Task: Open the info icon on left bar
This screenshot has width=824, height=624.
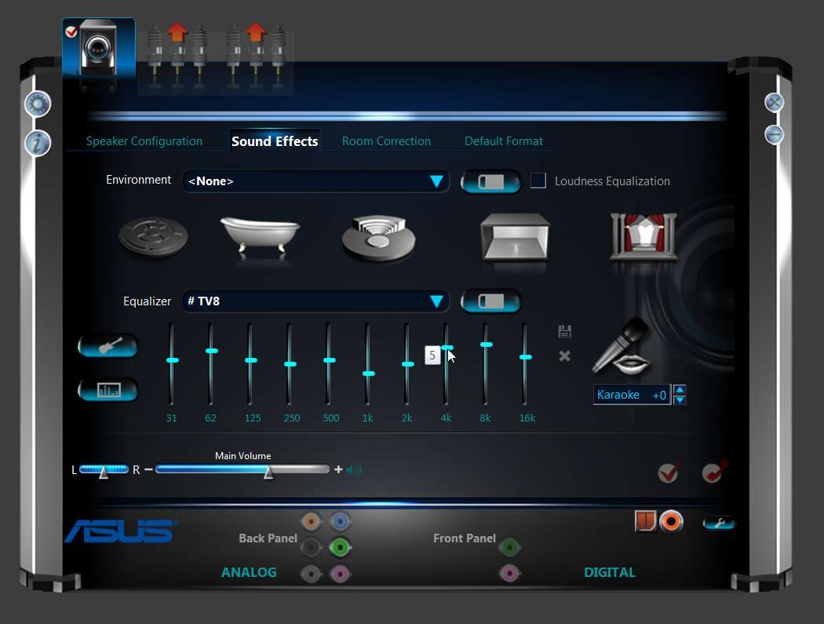Action: 38,143
